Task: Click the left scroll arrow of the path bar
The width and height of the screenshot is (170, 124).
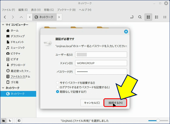Action: pos(29,17)
